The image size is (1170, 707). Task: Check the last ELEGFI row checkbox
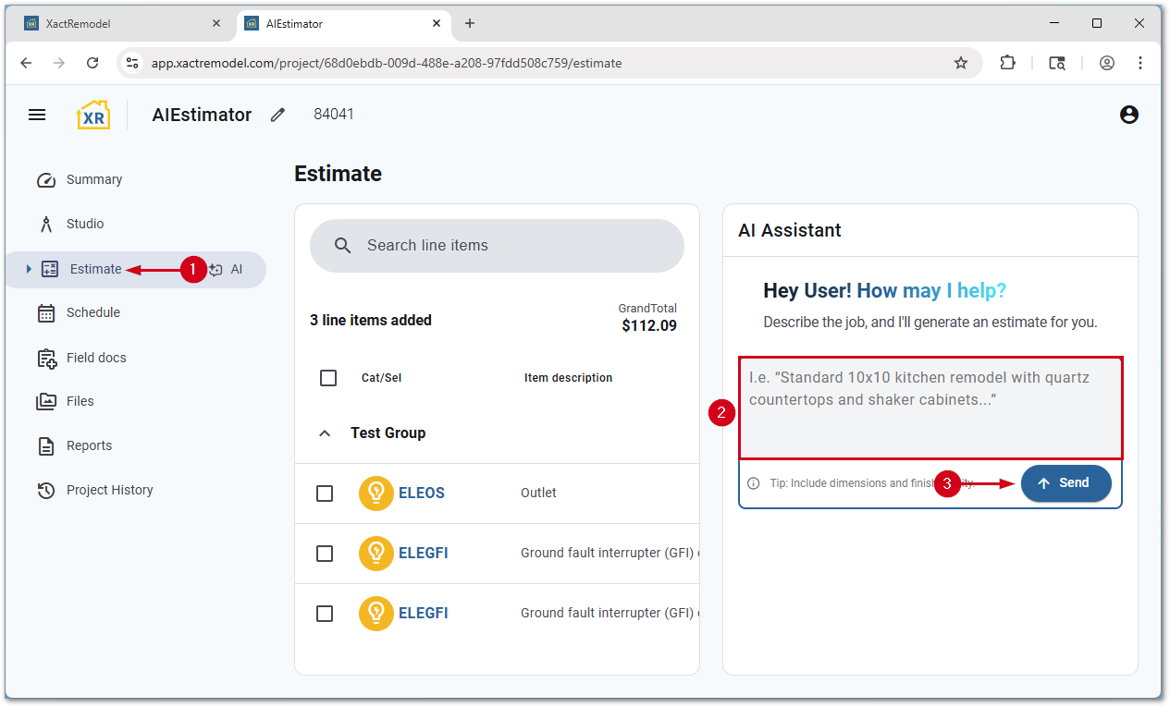coord(325,614)
